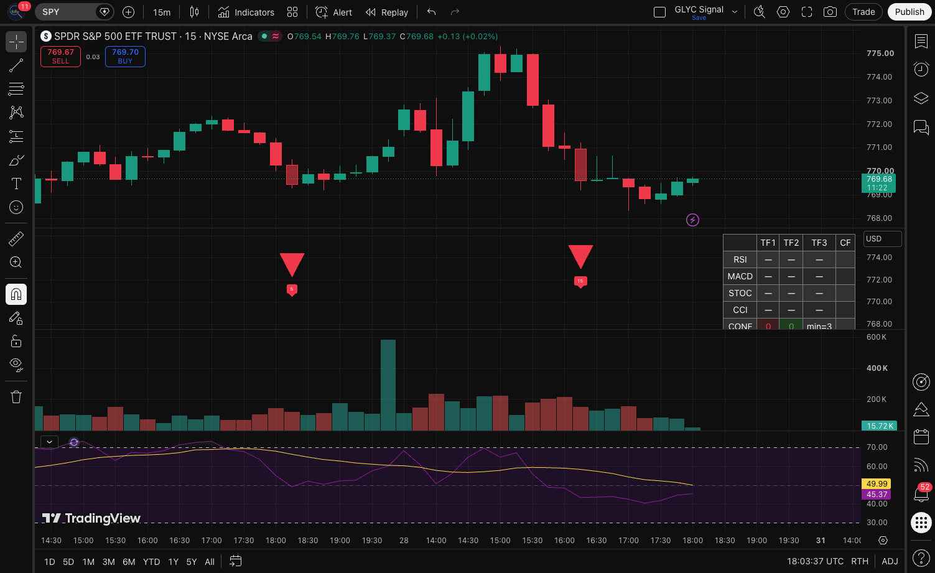Select the crosshair cursor tool
Image resolution: width=935 pixels, height=573 pixels.
click(x=16, y=42)
